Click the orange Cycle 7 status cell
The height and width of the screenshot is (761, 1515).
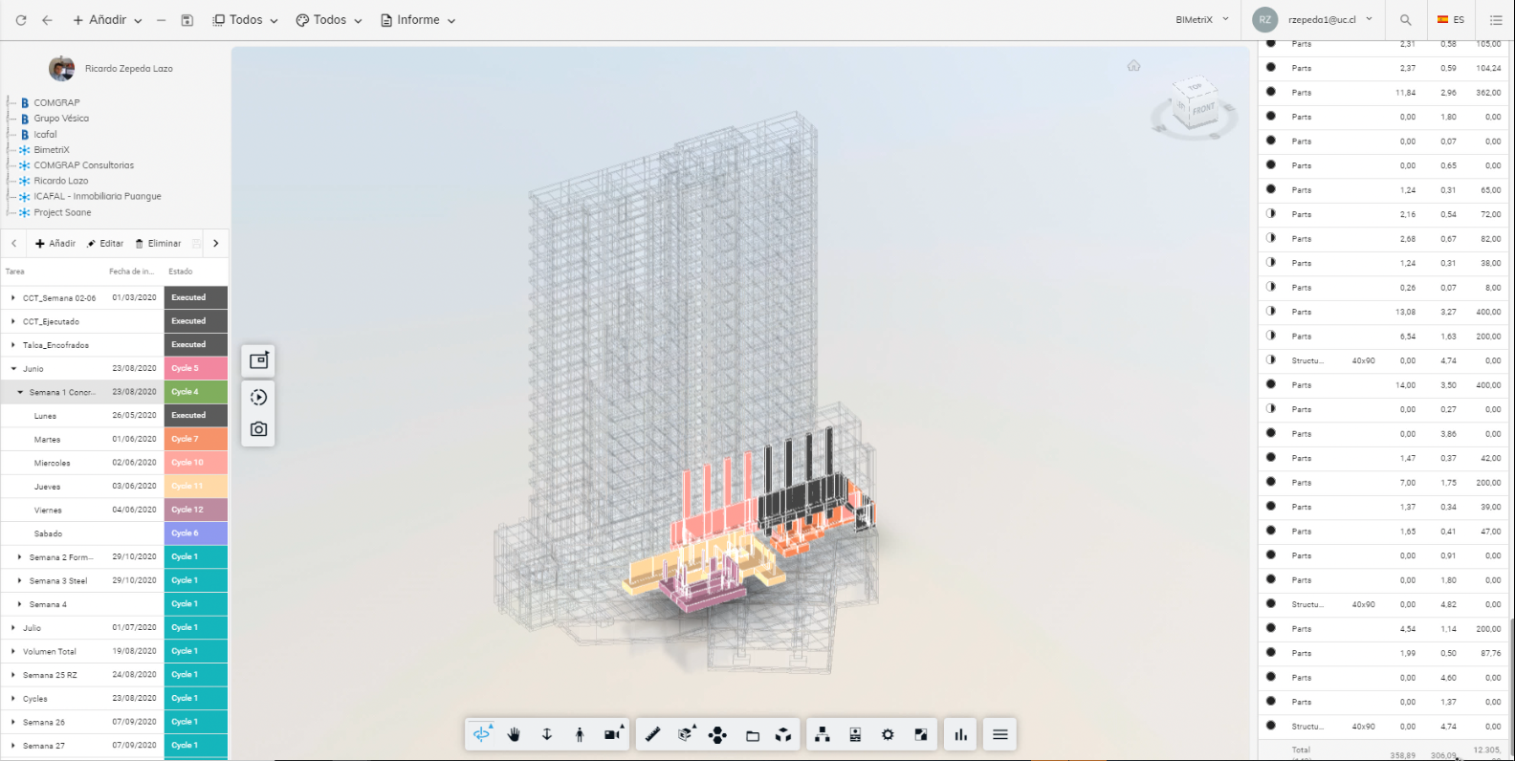tap(195, 439)
